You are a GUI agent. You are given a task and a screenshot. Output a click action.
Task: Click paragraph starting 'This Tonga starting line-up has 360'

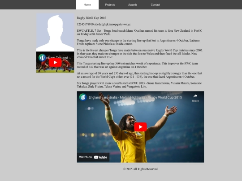(x=138, y=65)
